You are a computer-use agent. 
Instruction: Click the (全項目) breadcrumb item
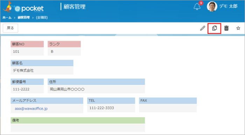point(42,17)
